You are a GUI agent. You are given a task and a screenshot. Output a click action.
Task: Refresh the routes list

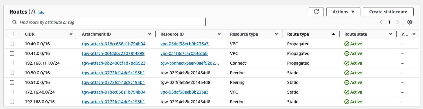point(316,12)
